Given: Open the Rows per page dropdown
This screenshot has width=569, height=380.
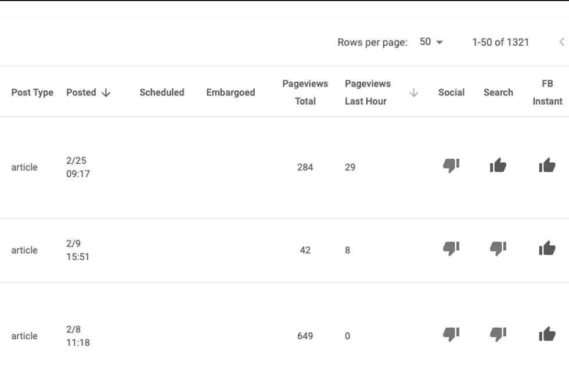Looking at the screenshot, I should point(431,42).
